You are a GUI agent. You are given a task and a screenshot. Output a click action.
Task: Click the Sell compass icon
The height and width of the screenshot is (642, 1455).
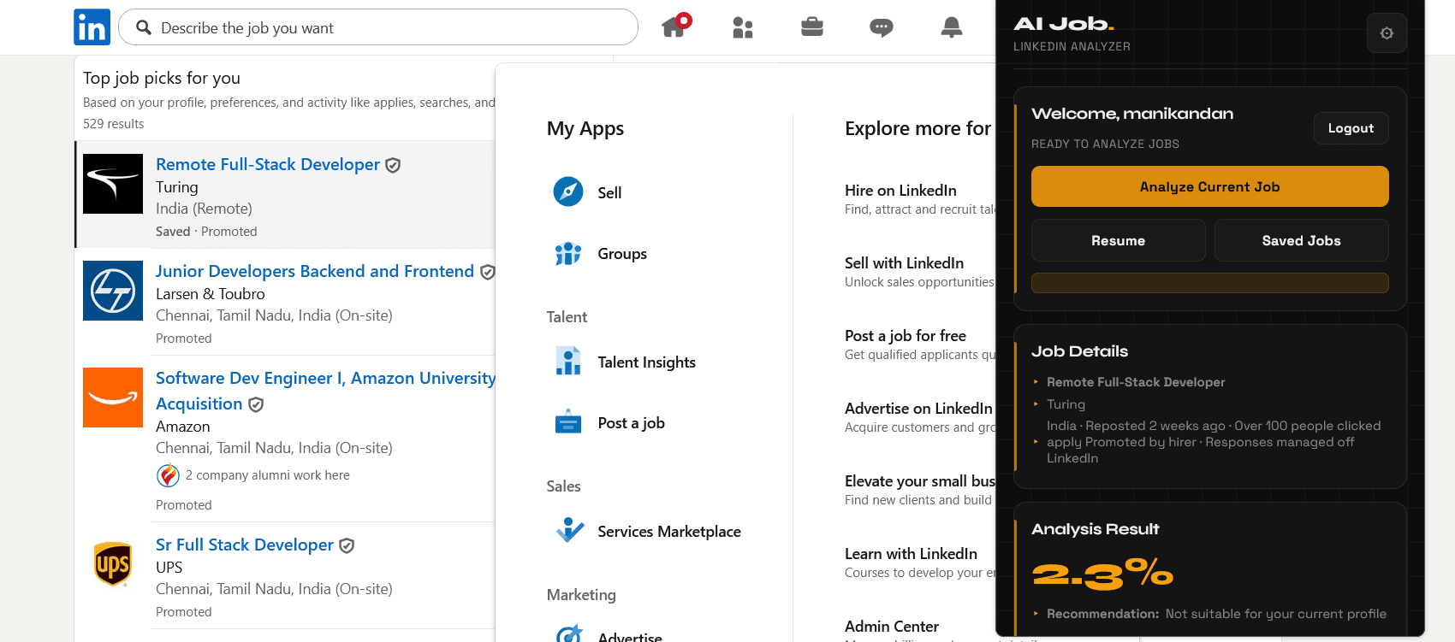tap(568, 192)
